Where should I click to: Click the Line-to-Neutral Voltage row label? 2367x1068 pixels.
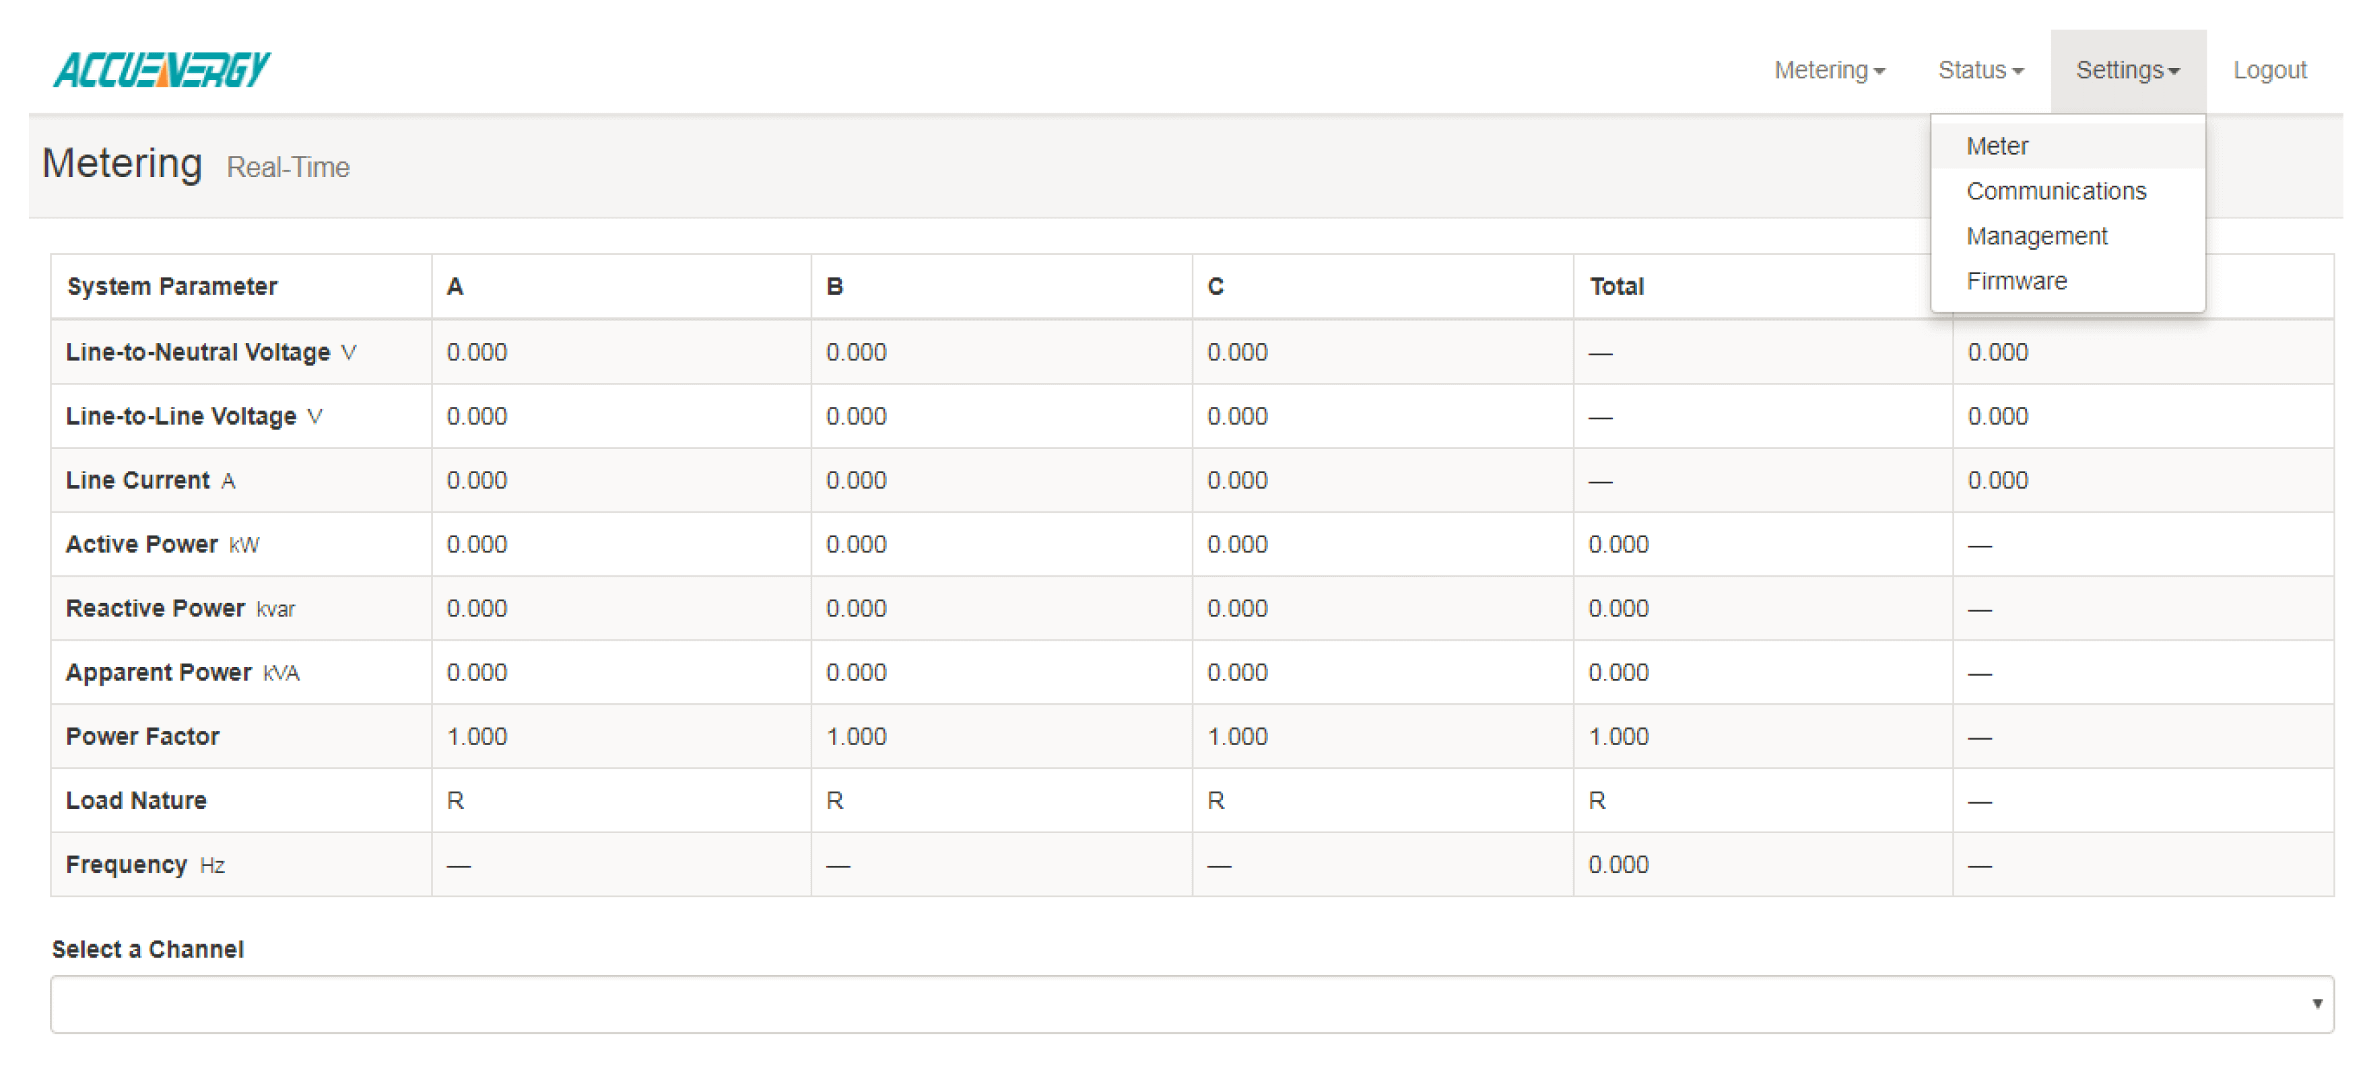coord(197,353)
